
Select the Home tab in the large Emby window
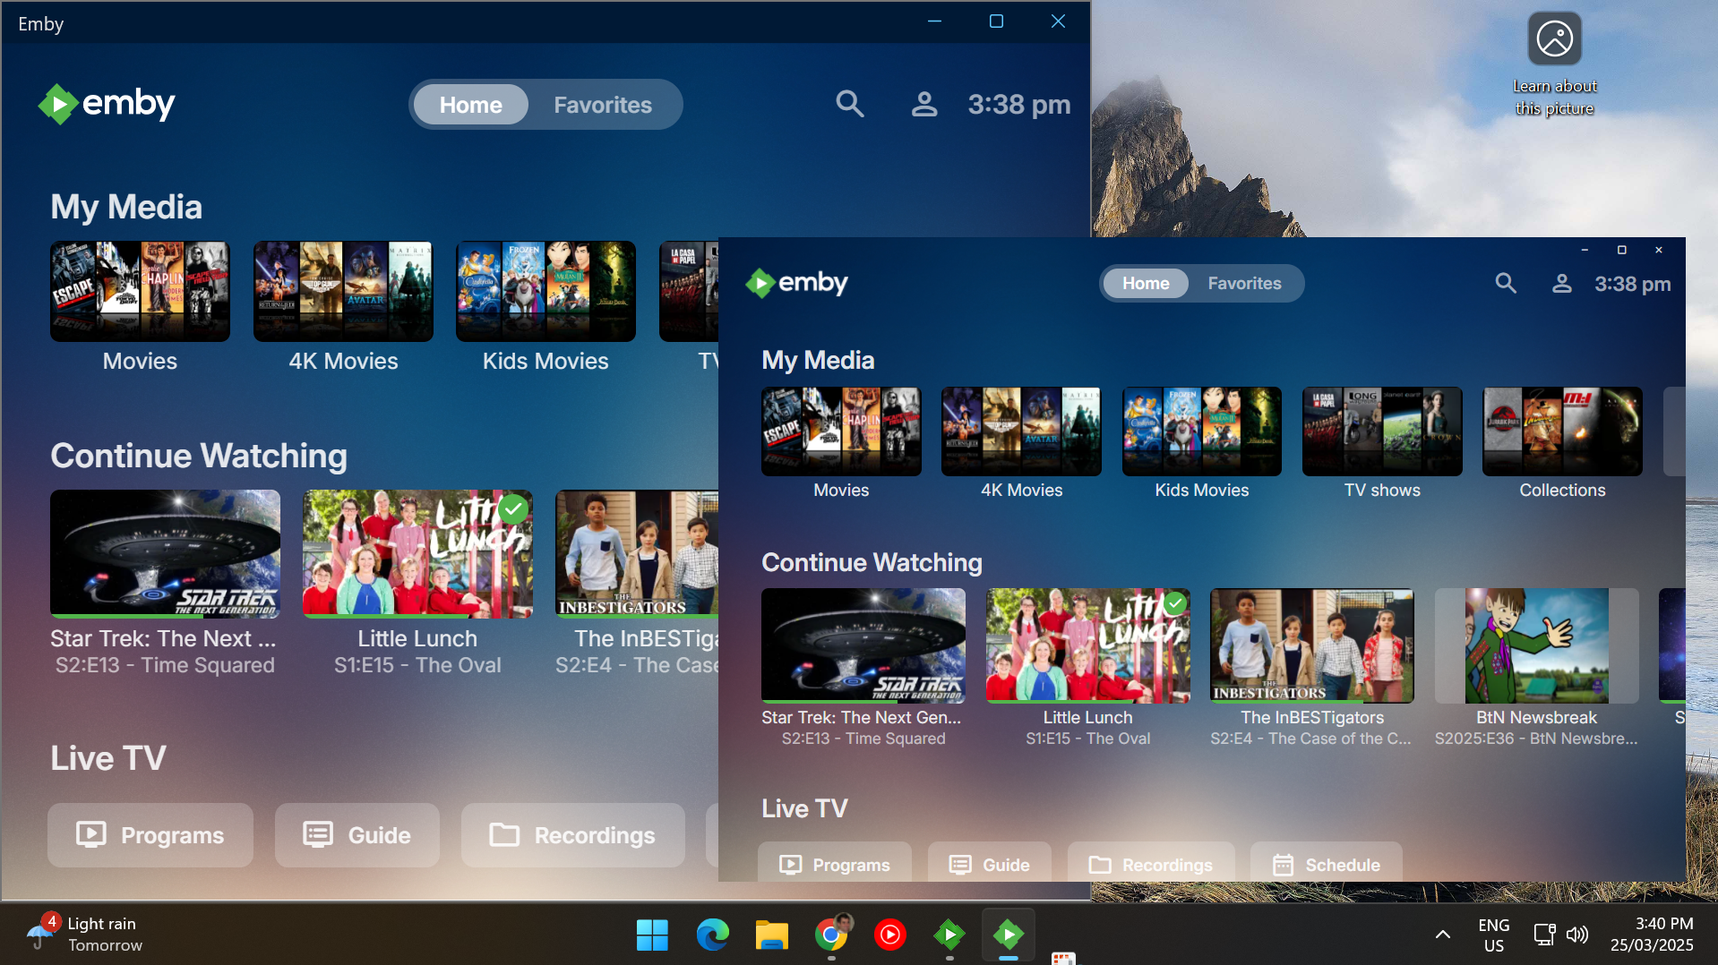click(x=470, y=105)
